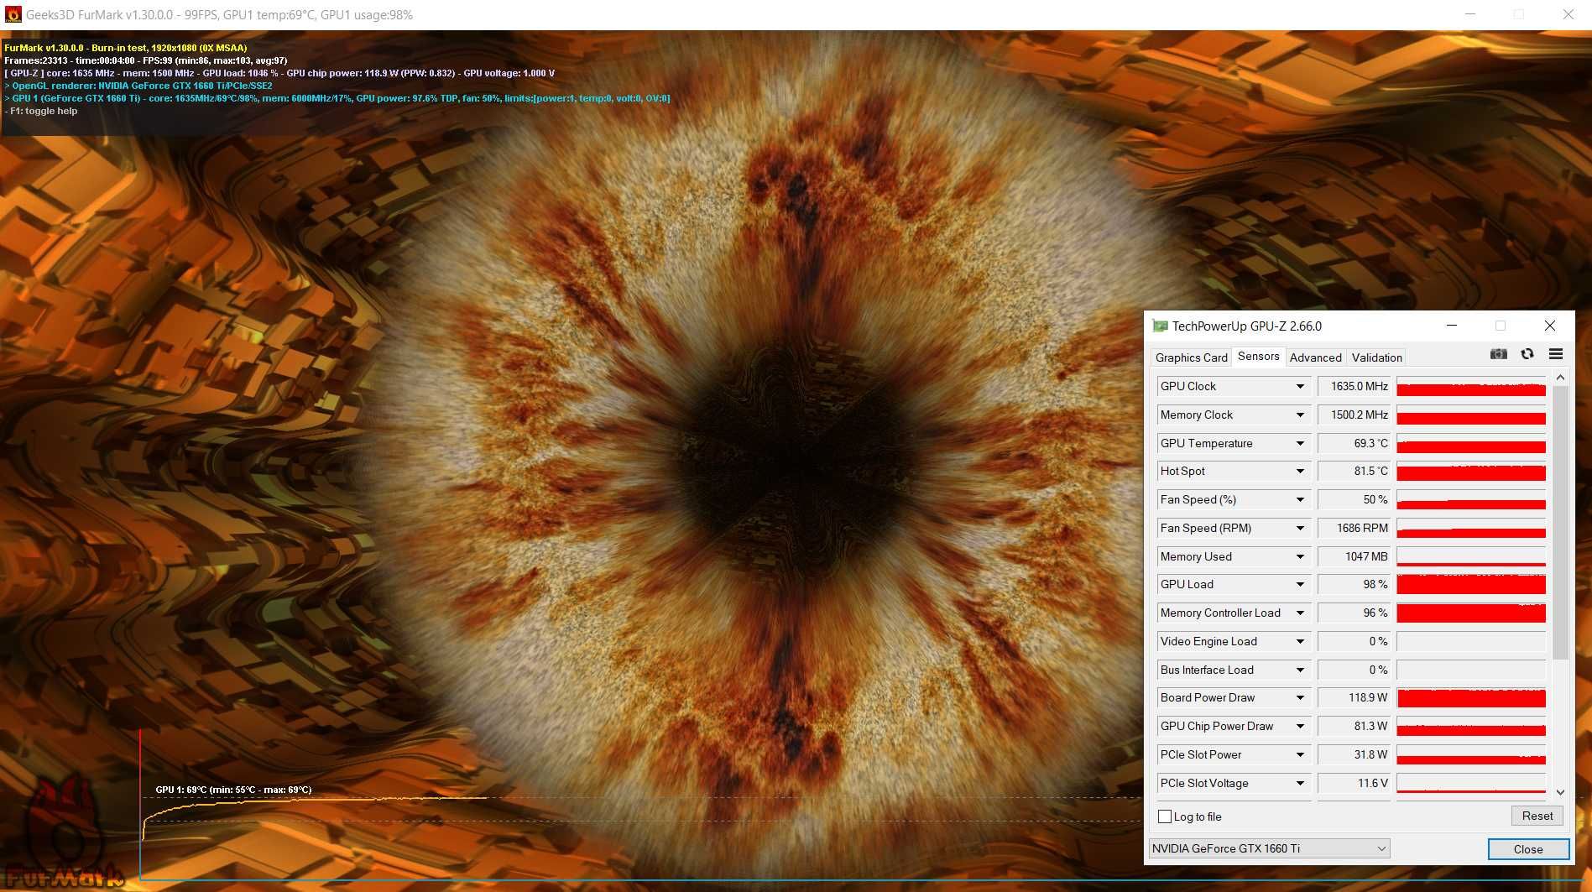Close the GPU-Z window with X
The width and height of the screenshot is (1592, 892).
(1550, 326)
